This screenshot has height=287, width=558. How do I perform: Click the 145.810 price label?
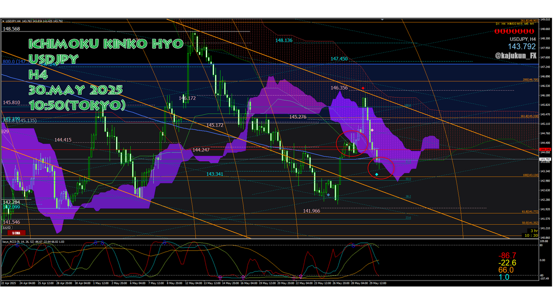coord(12,102)
